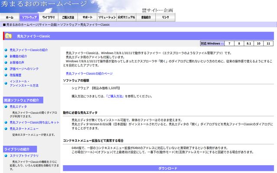Click the ソフトウェアの種類 heading
The height and width of the screenshot is (173, 277).
(x=76, y=80)
